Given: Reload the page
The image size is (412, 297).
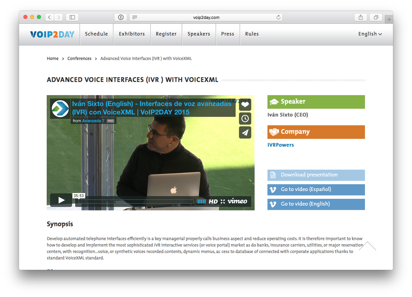Looking at the screenshot, I should point(278,17).
